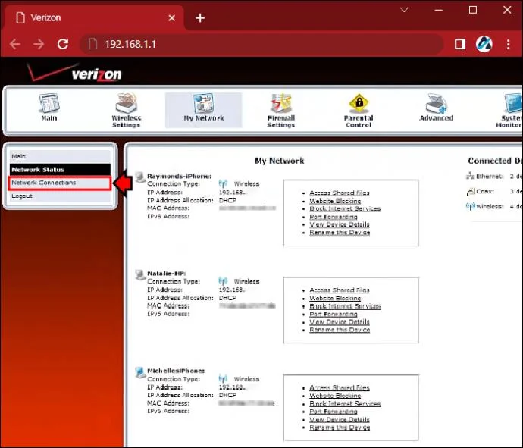Click the Coax connected devices icon

[x=470, y=192]
